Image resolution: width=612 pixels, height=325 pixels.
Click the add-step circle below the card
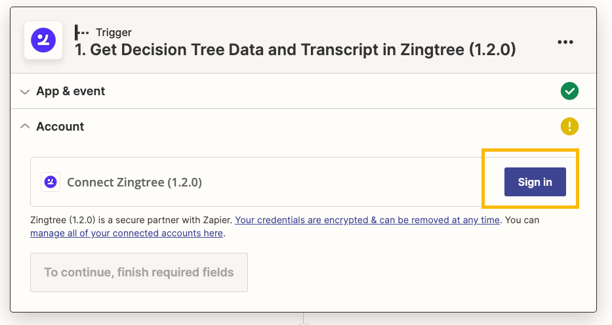pos(303,324)
